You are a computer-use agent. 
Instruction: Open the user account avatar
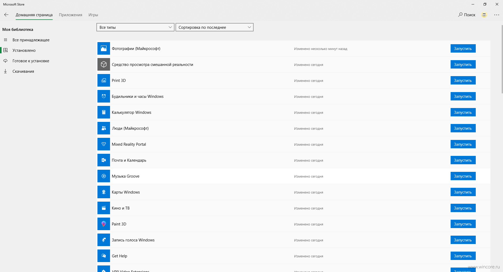click(484, 15)
